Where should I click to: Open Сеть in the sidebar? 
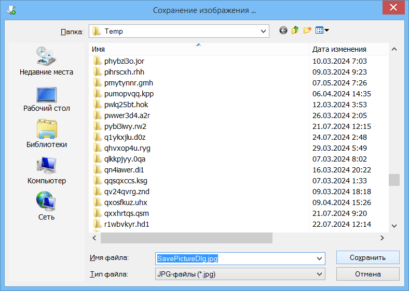click(46, 206)
